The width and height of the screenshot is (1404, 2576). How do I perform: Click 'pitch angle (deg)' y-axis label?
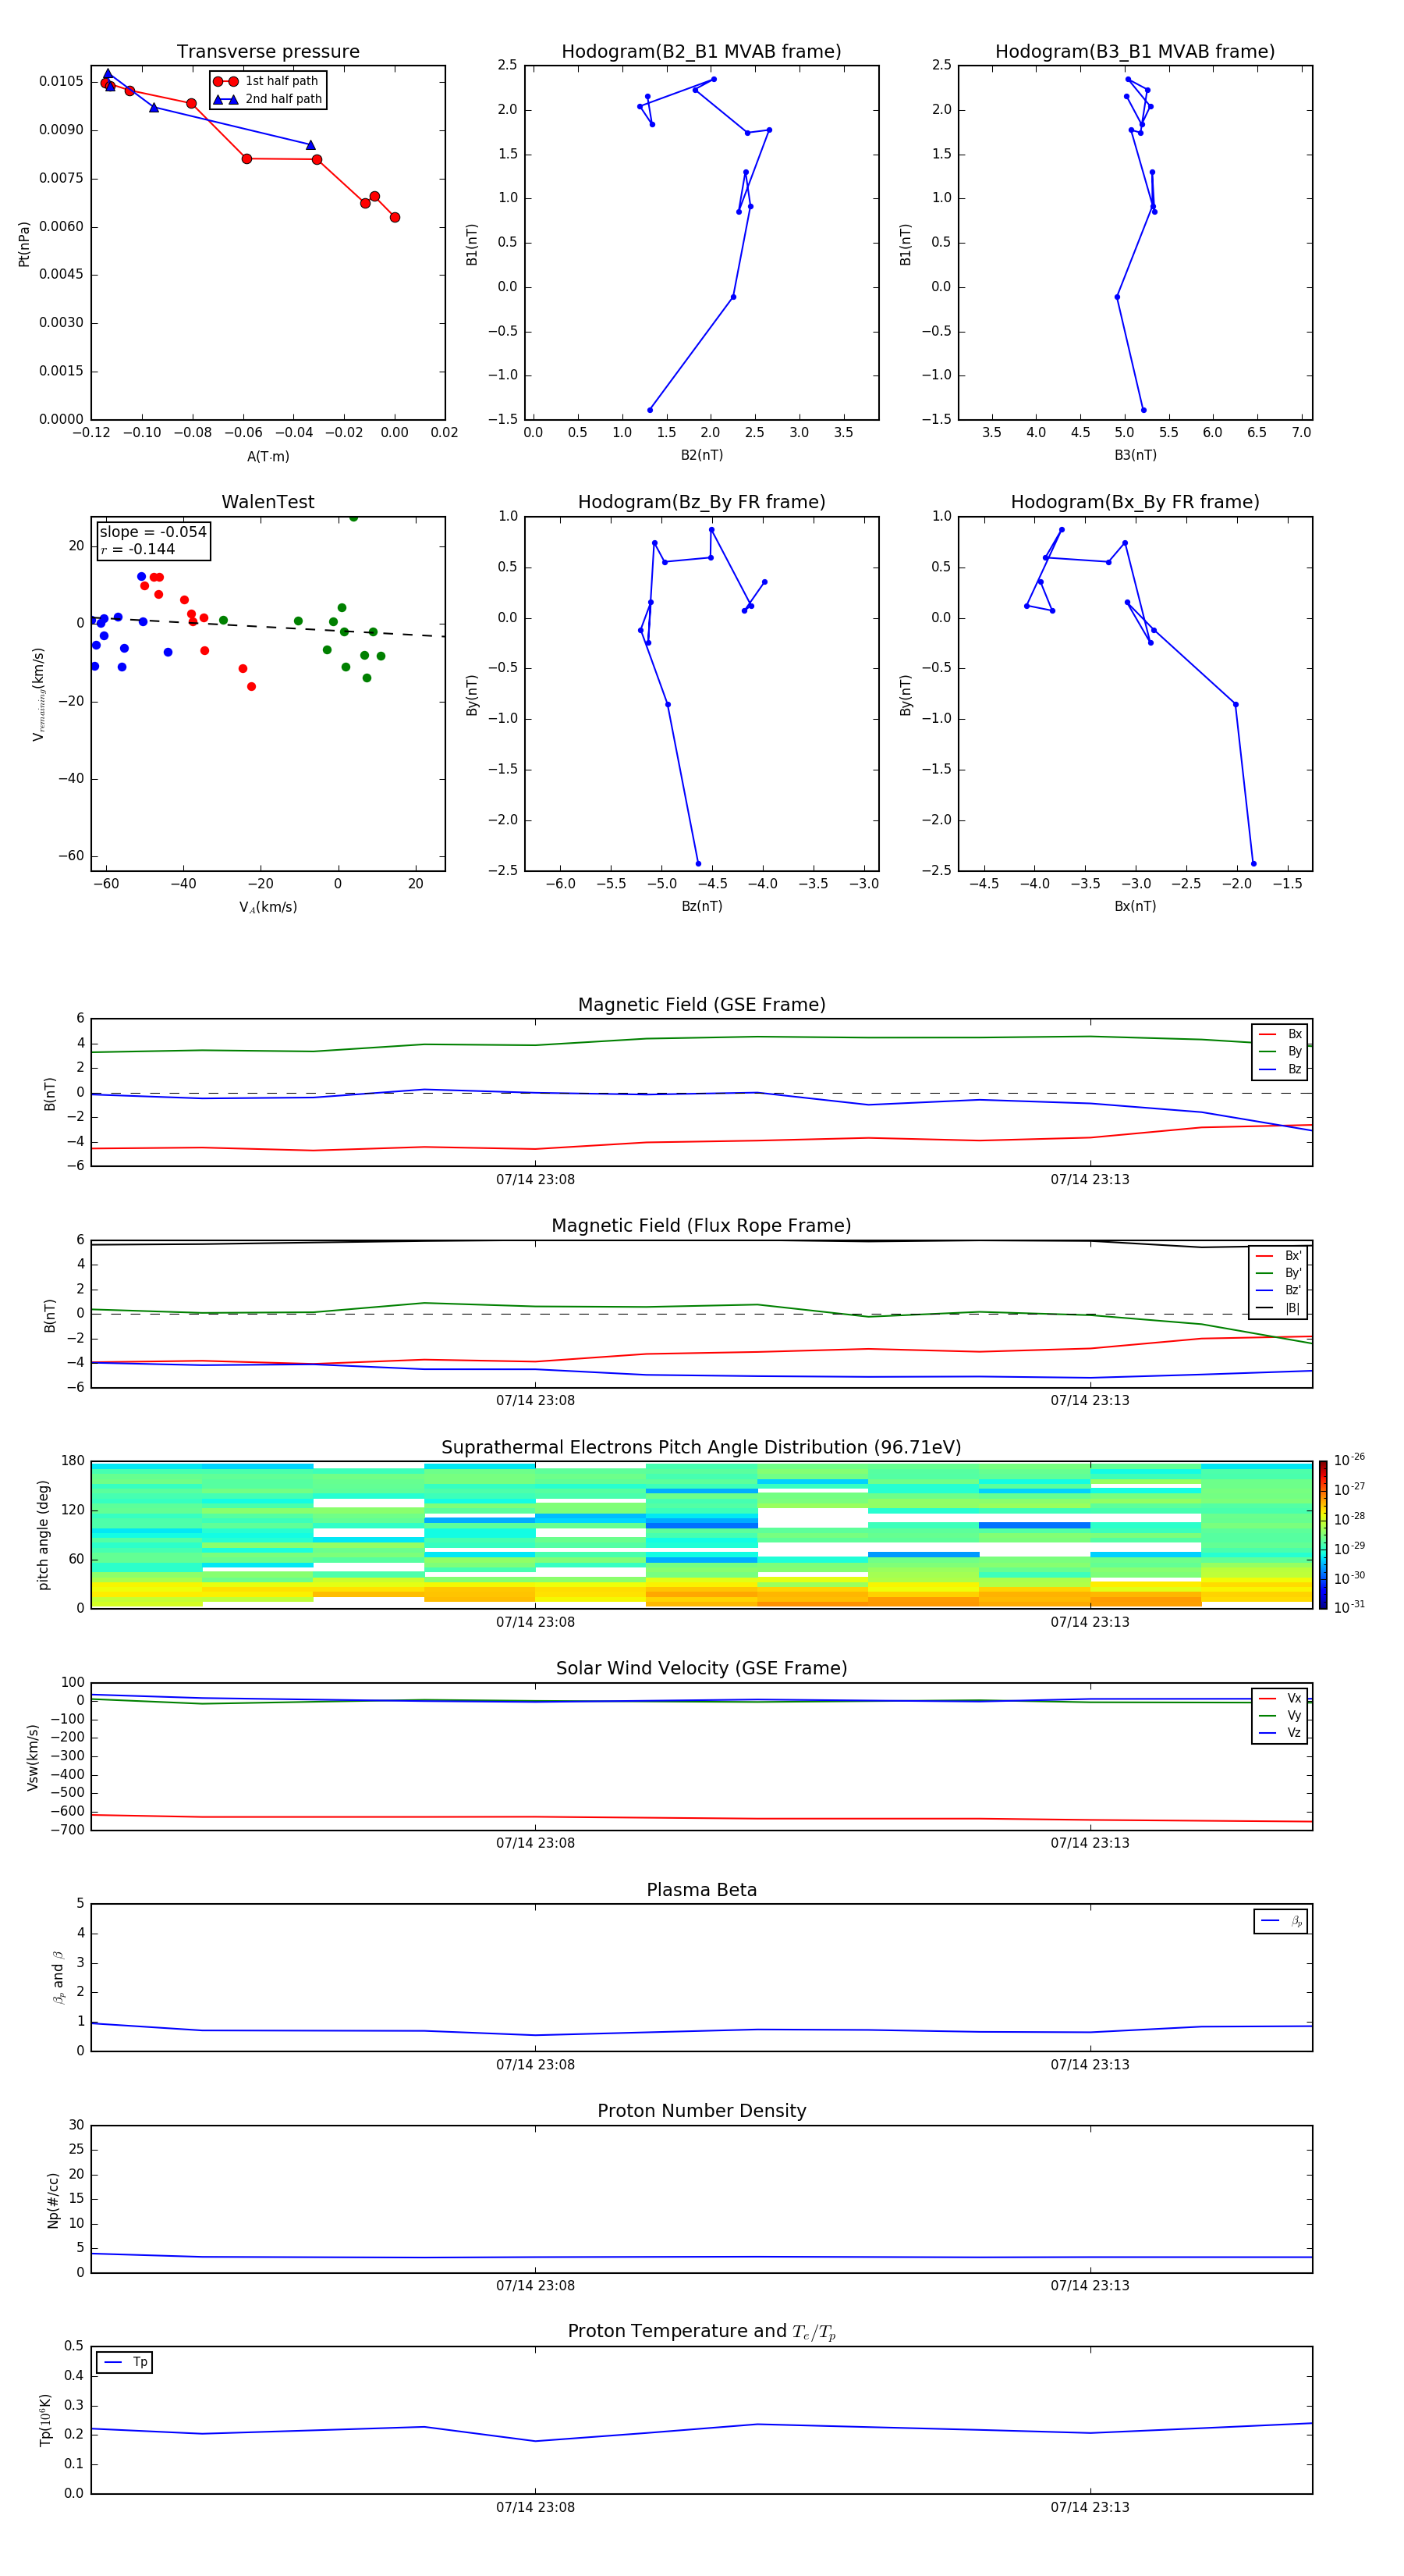43,1535
